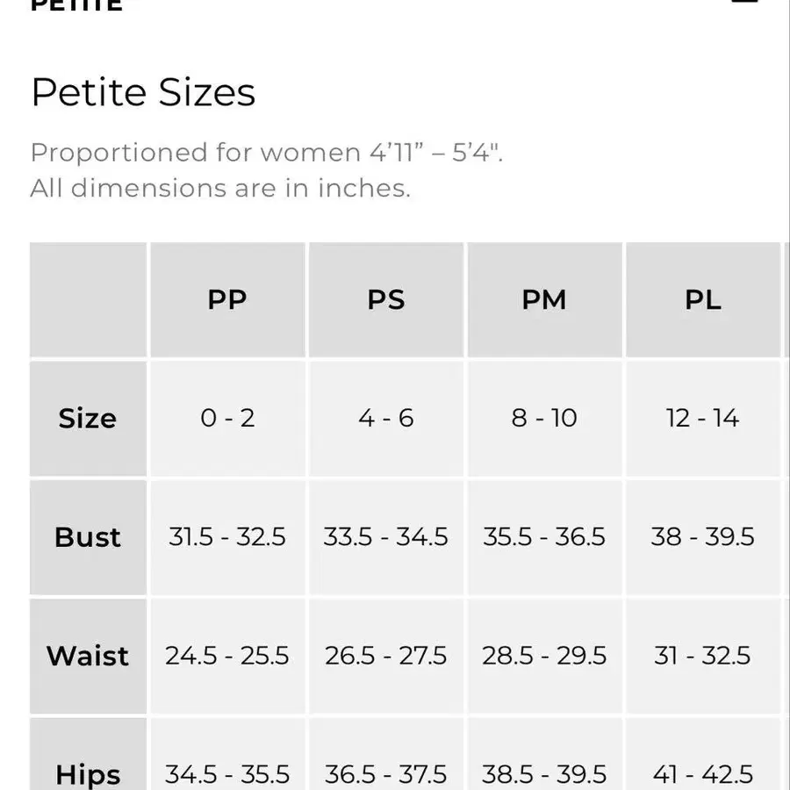790x790 pixels.
Task: Click the 0 - 2 size cell
Action: [227, 419]
